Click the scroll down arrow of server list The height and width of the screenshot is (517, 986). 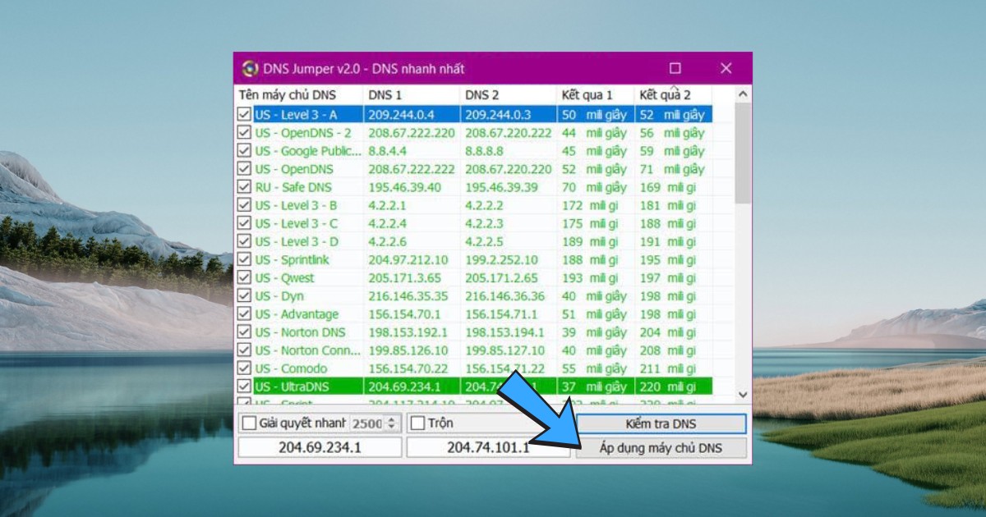click(742, 395)
